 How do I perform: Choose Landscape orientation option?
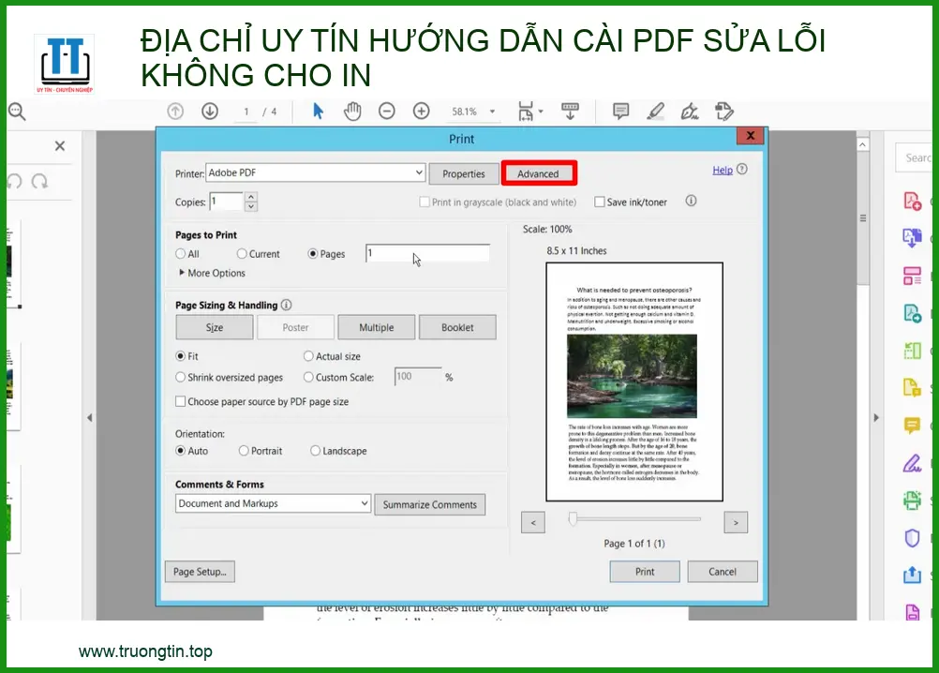click(x=316, y=451)
